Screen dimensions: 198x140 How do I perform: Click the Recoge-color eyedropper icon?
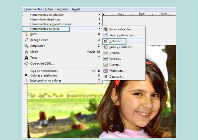(x=26, y=40)
